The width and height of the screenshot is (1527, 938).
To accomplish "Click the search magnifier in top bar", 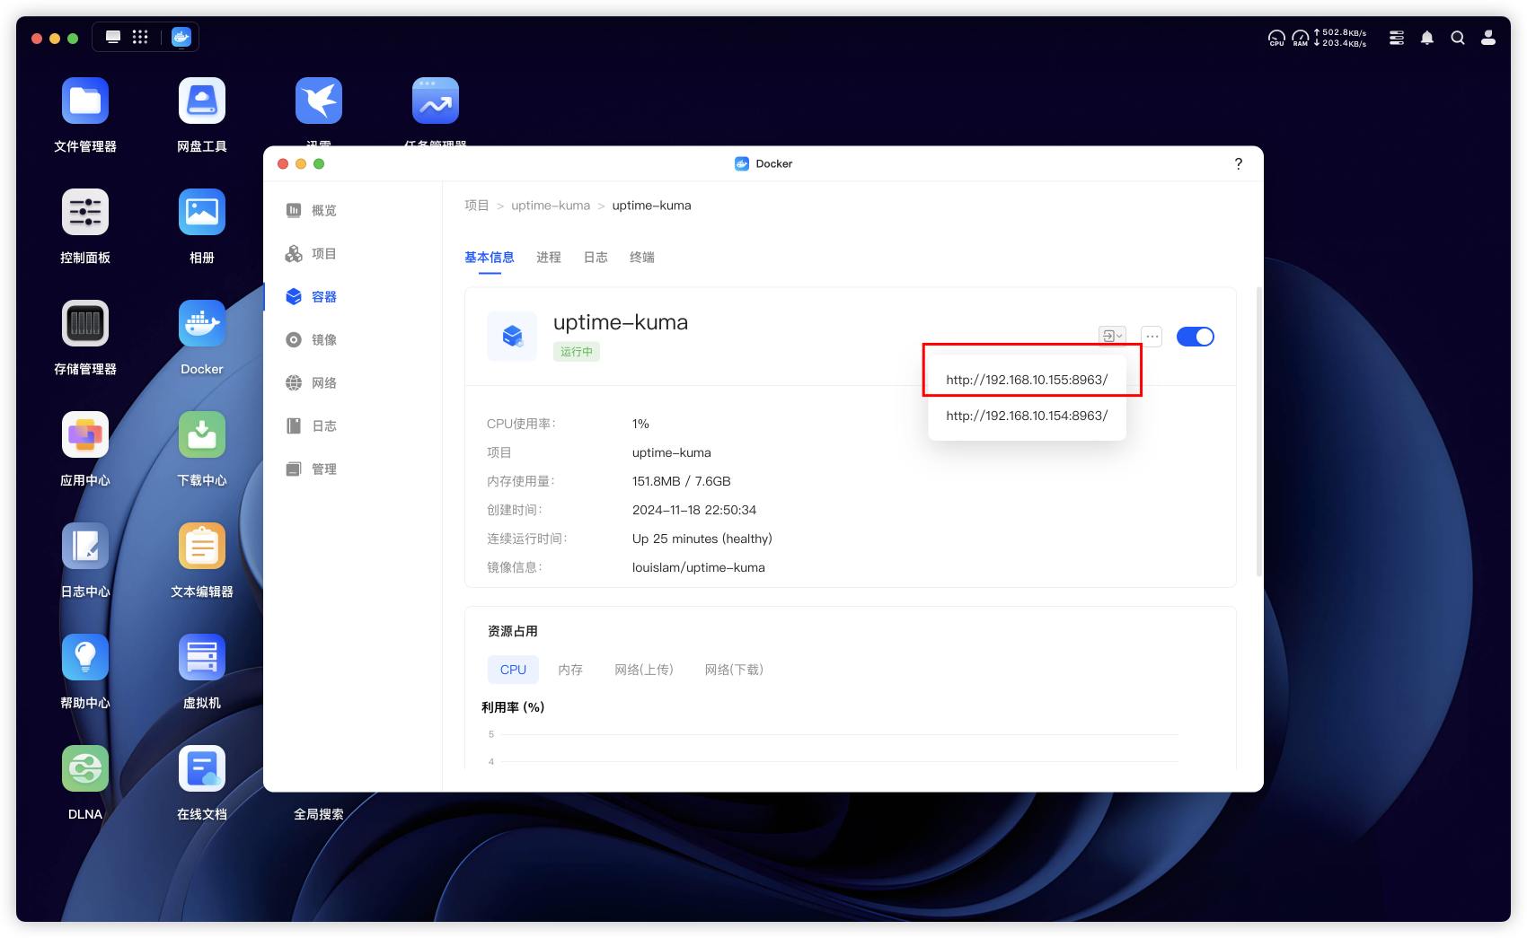I will click(1458, 38).
